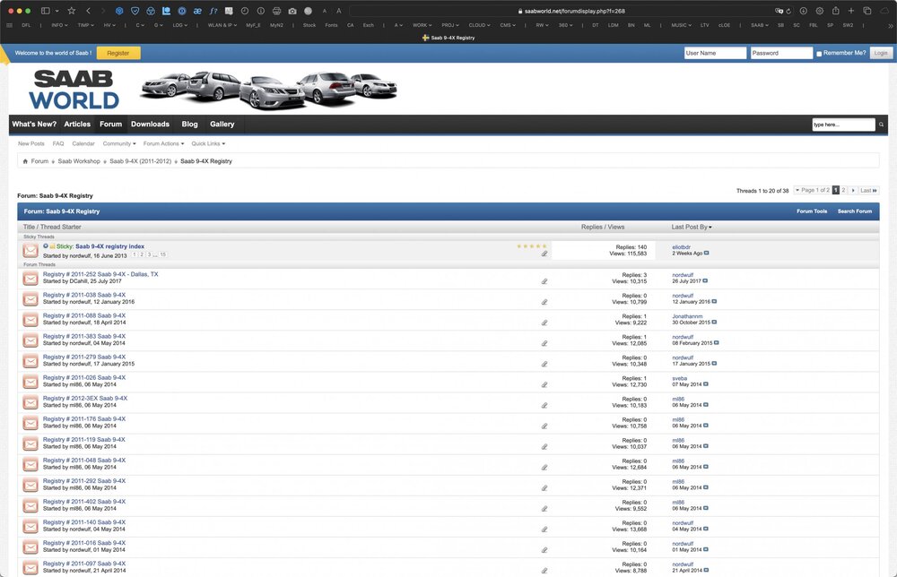Expand the Quick Links dropdown

coord(208,143)
